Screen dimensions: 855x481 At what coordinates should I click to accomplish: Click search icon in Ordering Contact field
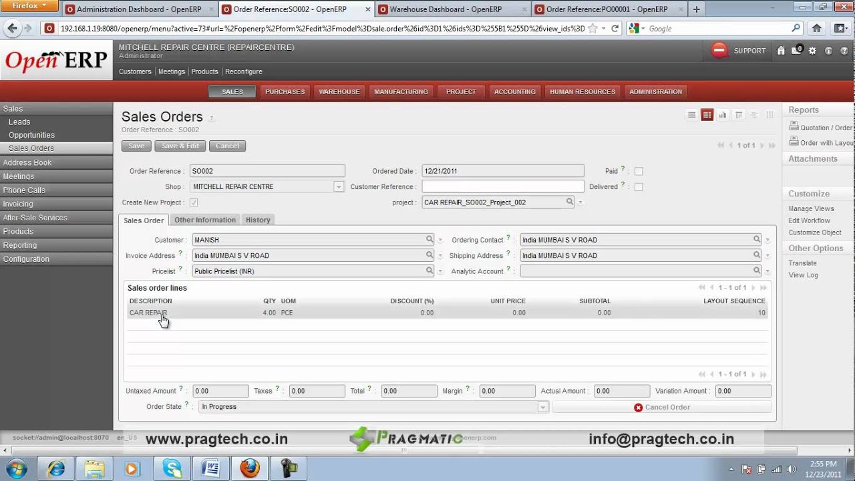click(757, 239)
